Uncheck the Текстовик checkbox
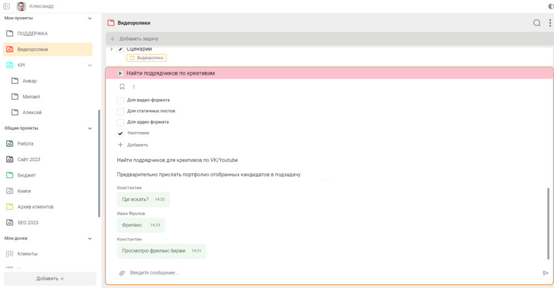This screenshot has height=288, width=554. (x=120, y=133)
